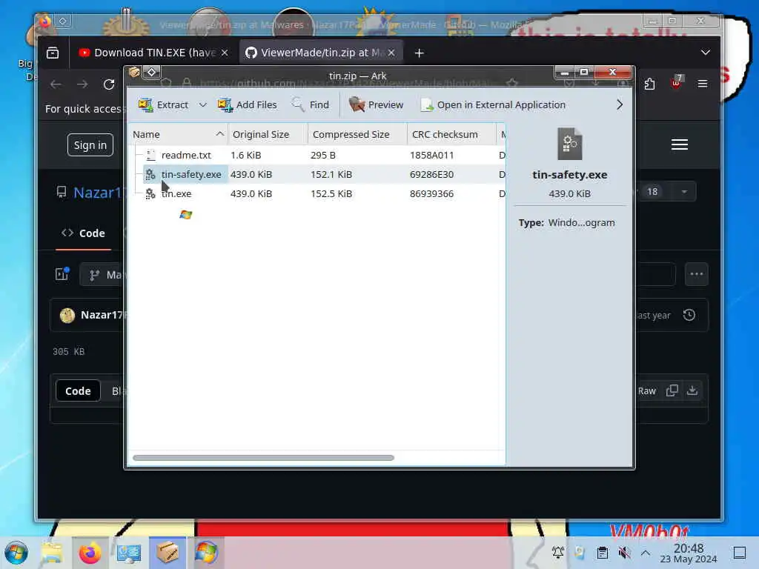Click compressed size 152.1 KiB

coord(331,174)
